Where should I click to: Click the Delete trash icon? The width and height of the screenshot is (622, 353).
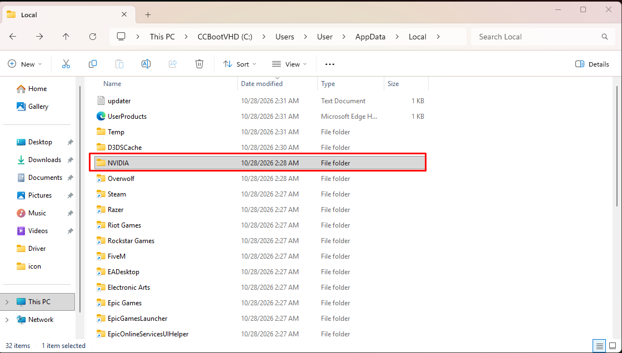point(199,64)
